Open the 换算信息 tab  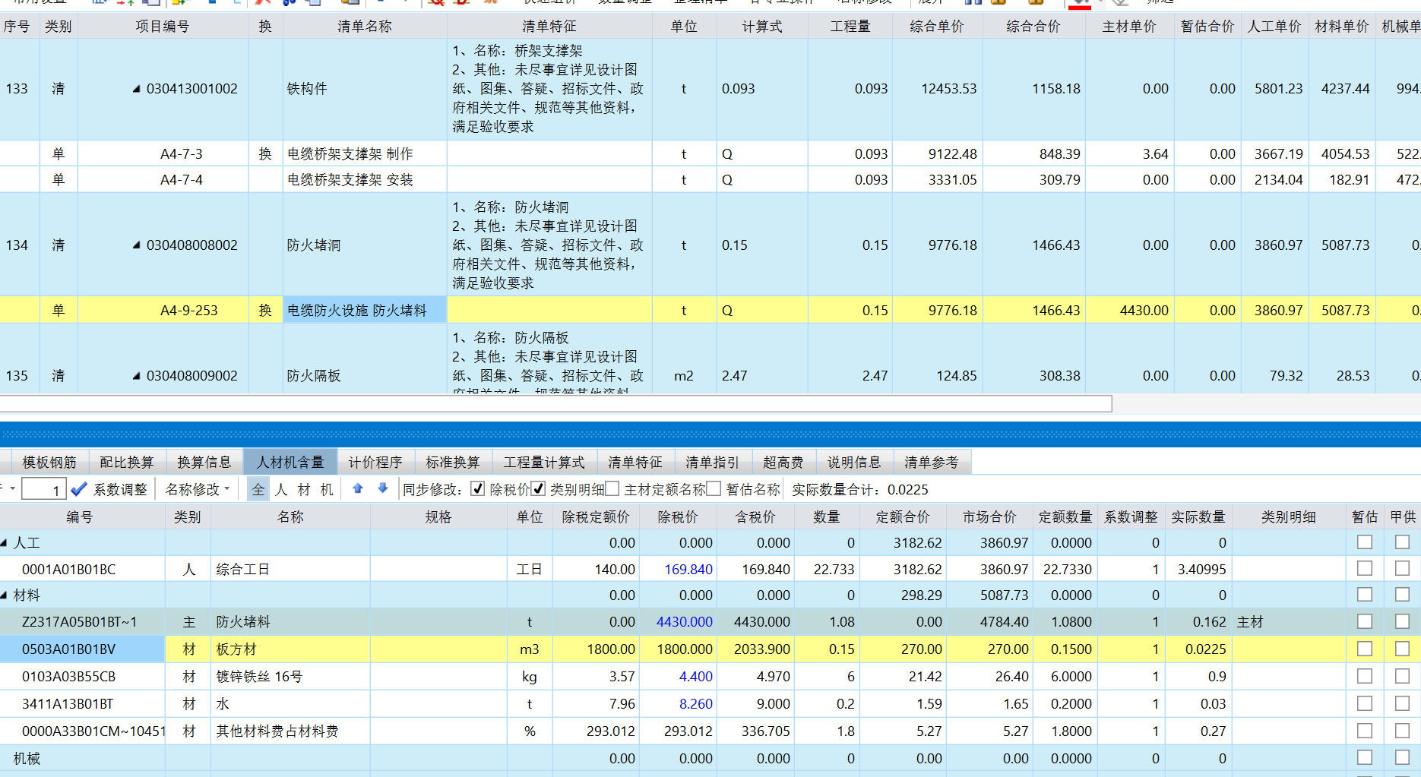point(204,462)
